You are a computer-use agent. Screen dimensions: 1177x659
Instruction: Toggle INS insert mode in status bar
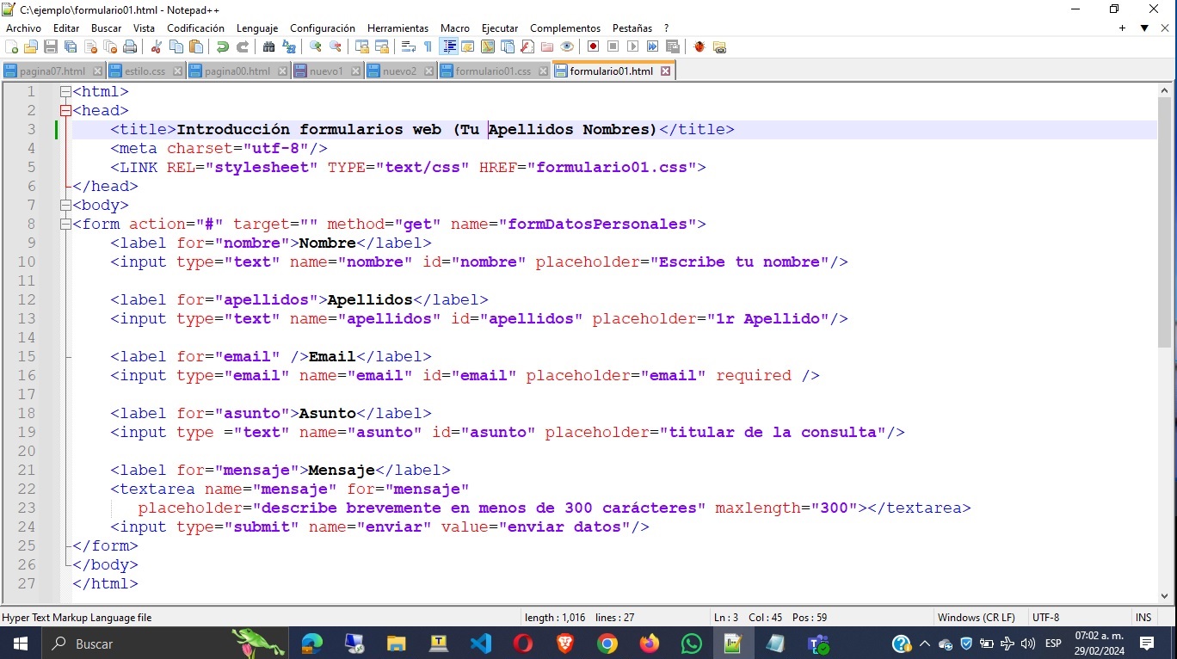(1143, 618)
